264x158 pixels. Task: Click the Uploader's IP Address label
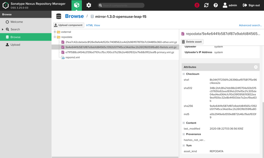(x=198, y=52)
